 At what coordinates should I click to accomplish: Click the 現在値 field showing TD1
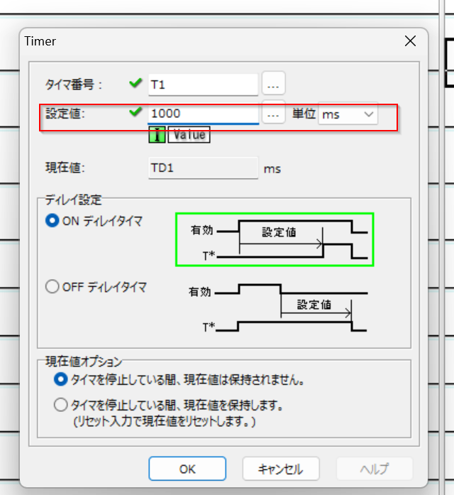[203, 168]
